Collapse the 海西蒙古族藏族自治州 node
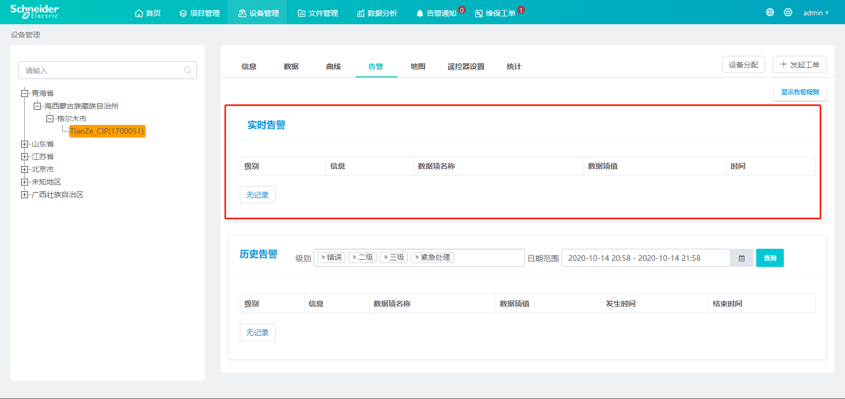Viewport: 845px width, 399px height. click(37, 106)
